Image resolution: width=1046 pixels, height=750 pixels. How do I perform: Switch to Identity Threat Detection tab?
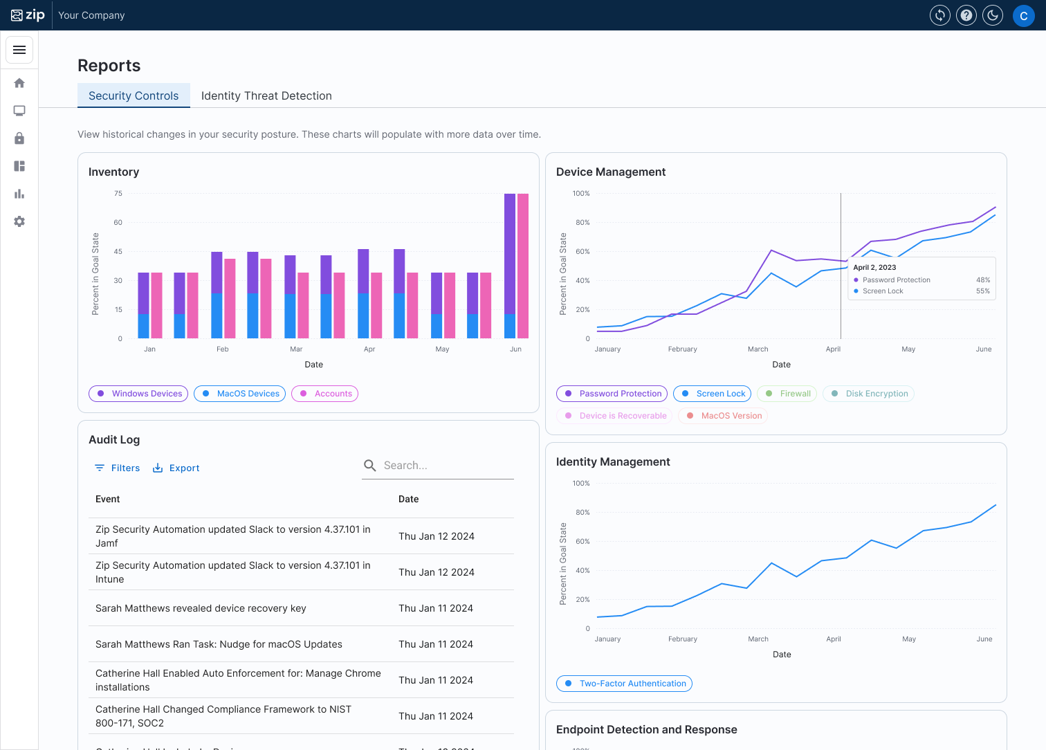tap(266, 96)
